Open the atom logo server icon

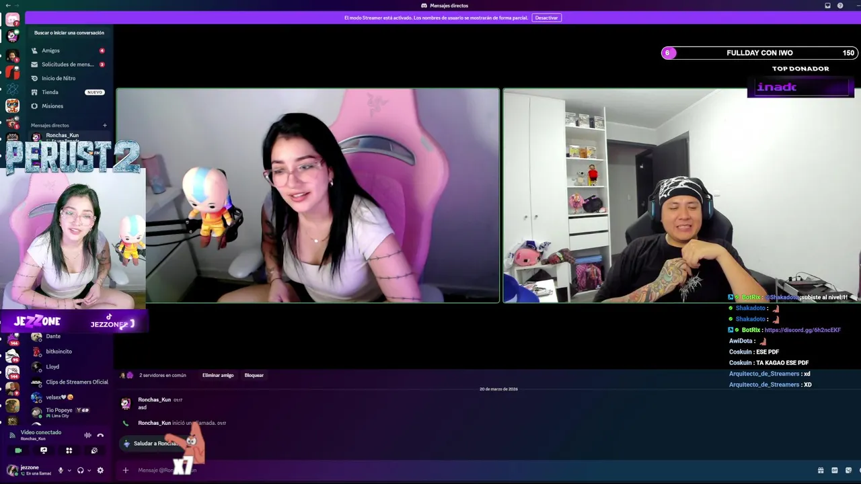12,88
